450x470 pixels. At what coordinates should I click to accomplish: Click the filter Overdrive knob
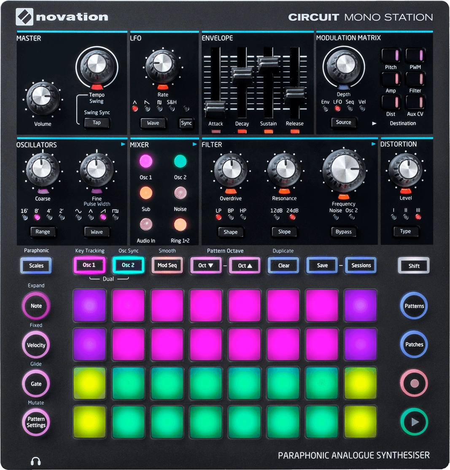(231, 170)
